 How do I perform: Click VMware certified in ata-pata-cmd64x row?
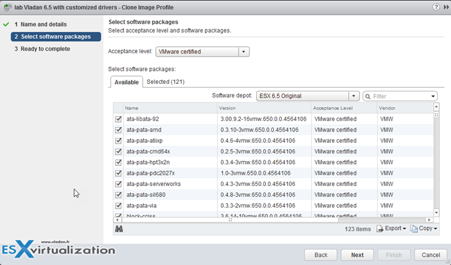point(335,152)
